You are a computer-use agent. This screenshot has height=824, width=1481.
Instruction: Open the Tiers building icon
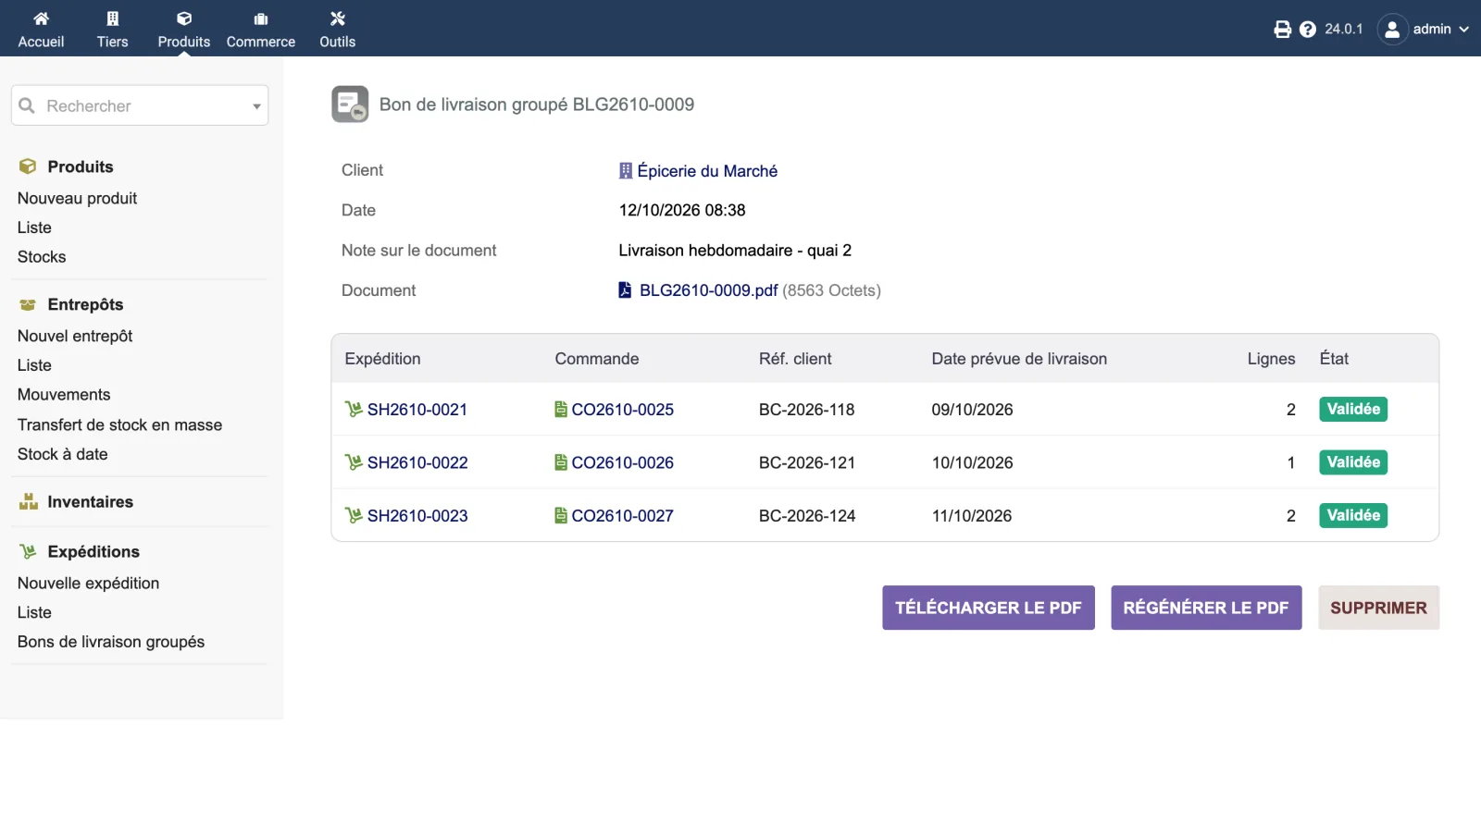[113, 18]
